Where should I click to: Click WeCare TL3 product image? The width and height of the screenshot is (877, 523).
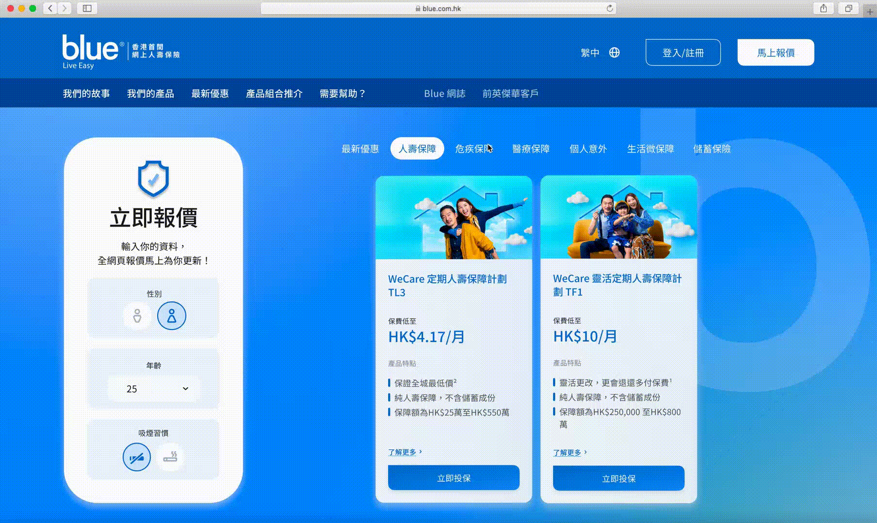pos(454,217)
